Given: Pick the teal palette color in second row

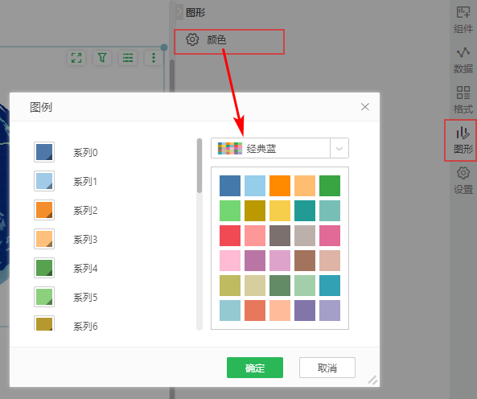Looking at the screenshot, I should [x=305, y=211].
